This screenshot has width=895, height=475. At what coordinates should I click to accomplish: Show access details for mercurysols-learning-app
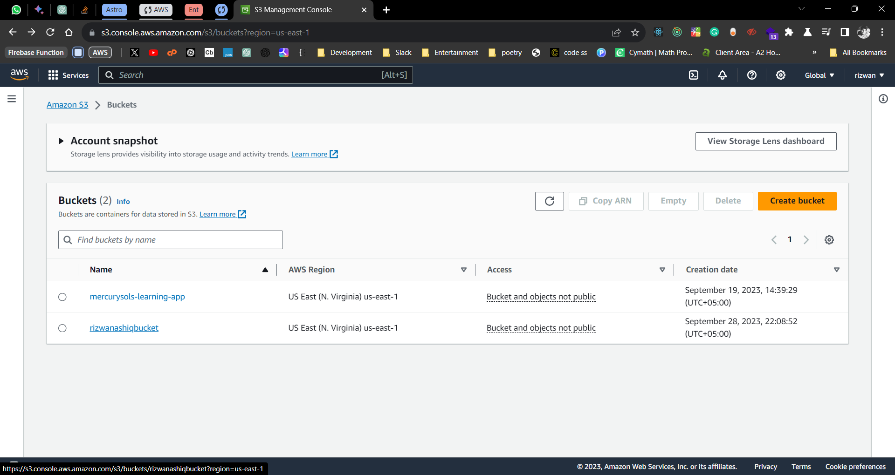(541, 297)
